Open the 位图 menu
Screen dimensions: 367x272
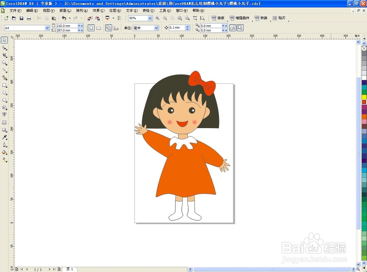coord(115,11)
